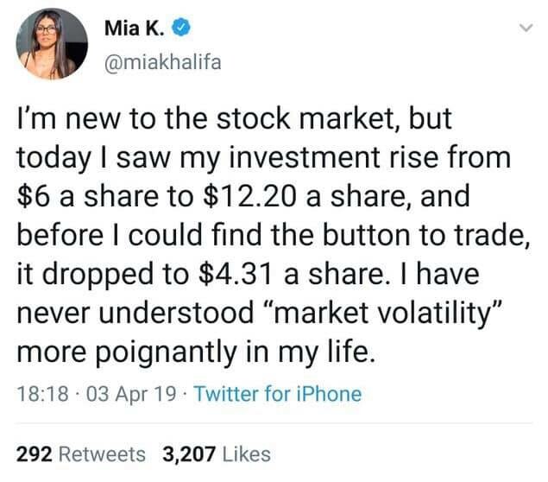
Task: Click the word Retweets label
Action: click(103, 454)
